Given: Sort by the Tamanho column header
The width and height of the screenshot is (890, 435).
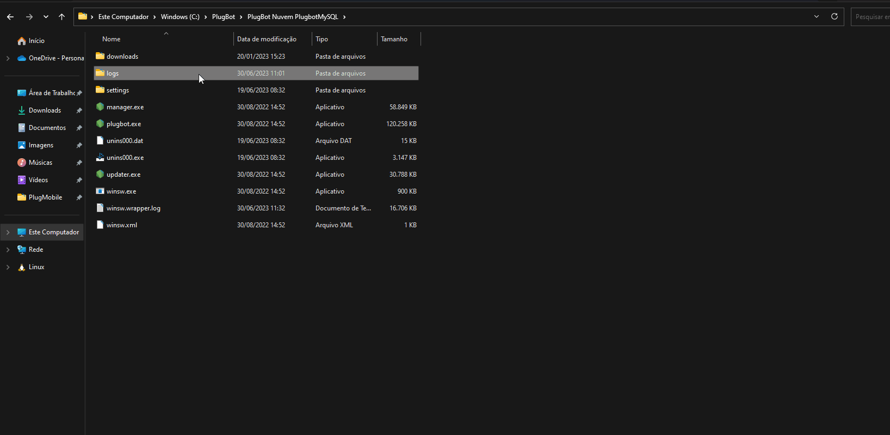Looking at the screenshot, I should pos(394,39).
